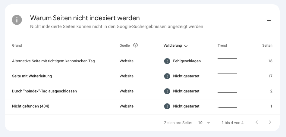Click the page count 17
This screenshot has width=286, height=137.
270,76
